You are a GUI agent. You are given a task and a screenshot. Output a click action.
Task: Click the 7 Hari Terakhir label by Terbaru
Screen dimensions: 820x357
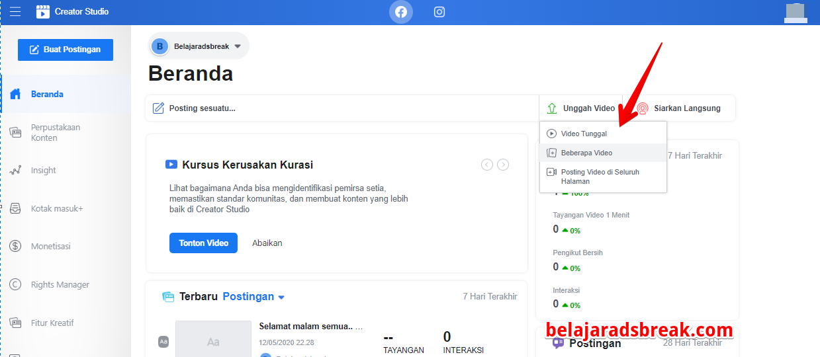click(x=490, y=296)
